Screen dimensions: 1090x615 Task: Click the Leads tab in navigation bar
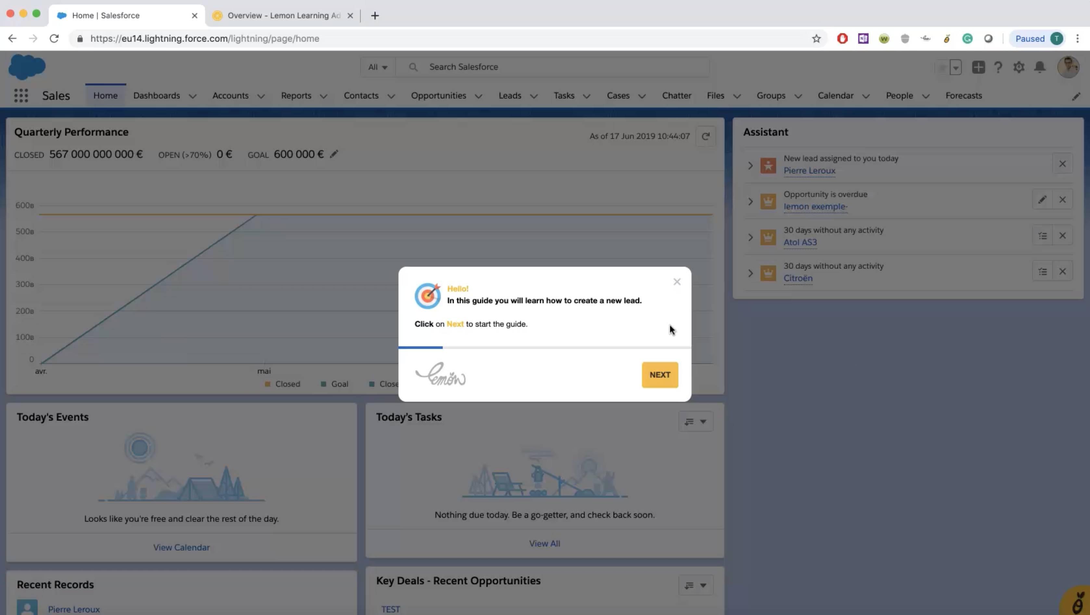click(510, 95)
